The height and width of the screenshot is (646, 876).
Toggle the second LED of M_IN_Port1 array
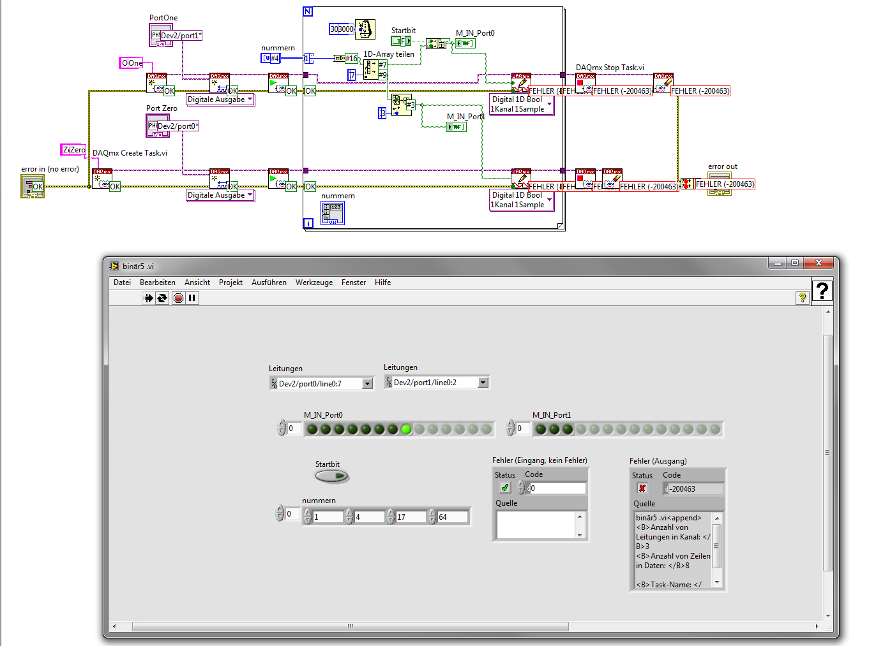[x=554, y=429]
